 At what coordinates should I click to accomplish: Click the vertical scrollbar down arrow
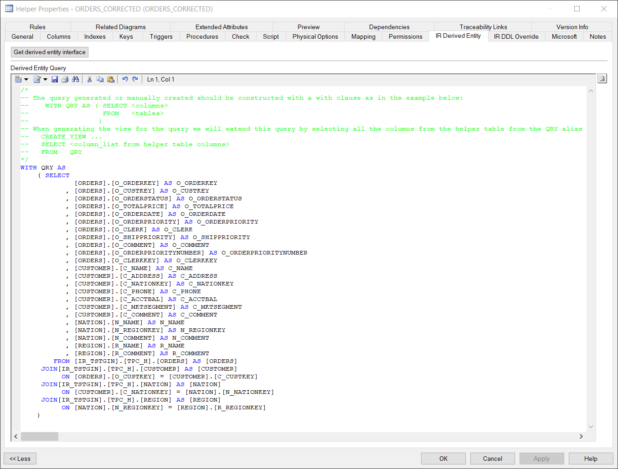[x=591, y=427]
